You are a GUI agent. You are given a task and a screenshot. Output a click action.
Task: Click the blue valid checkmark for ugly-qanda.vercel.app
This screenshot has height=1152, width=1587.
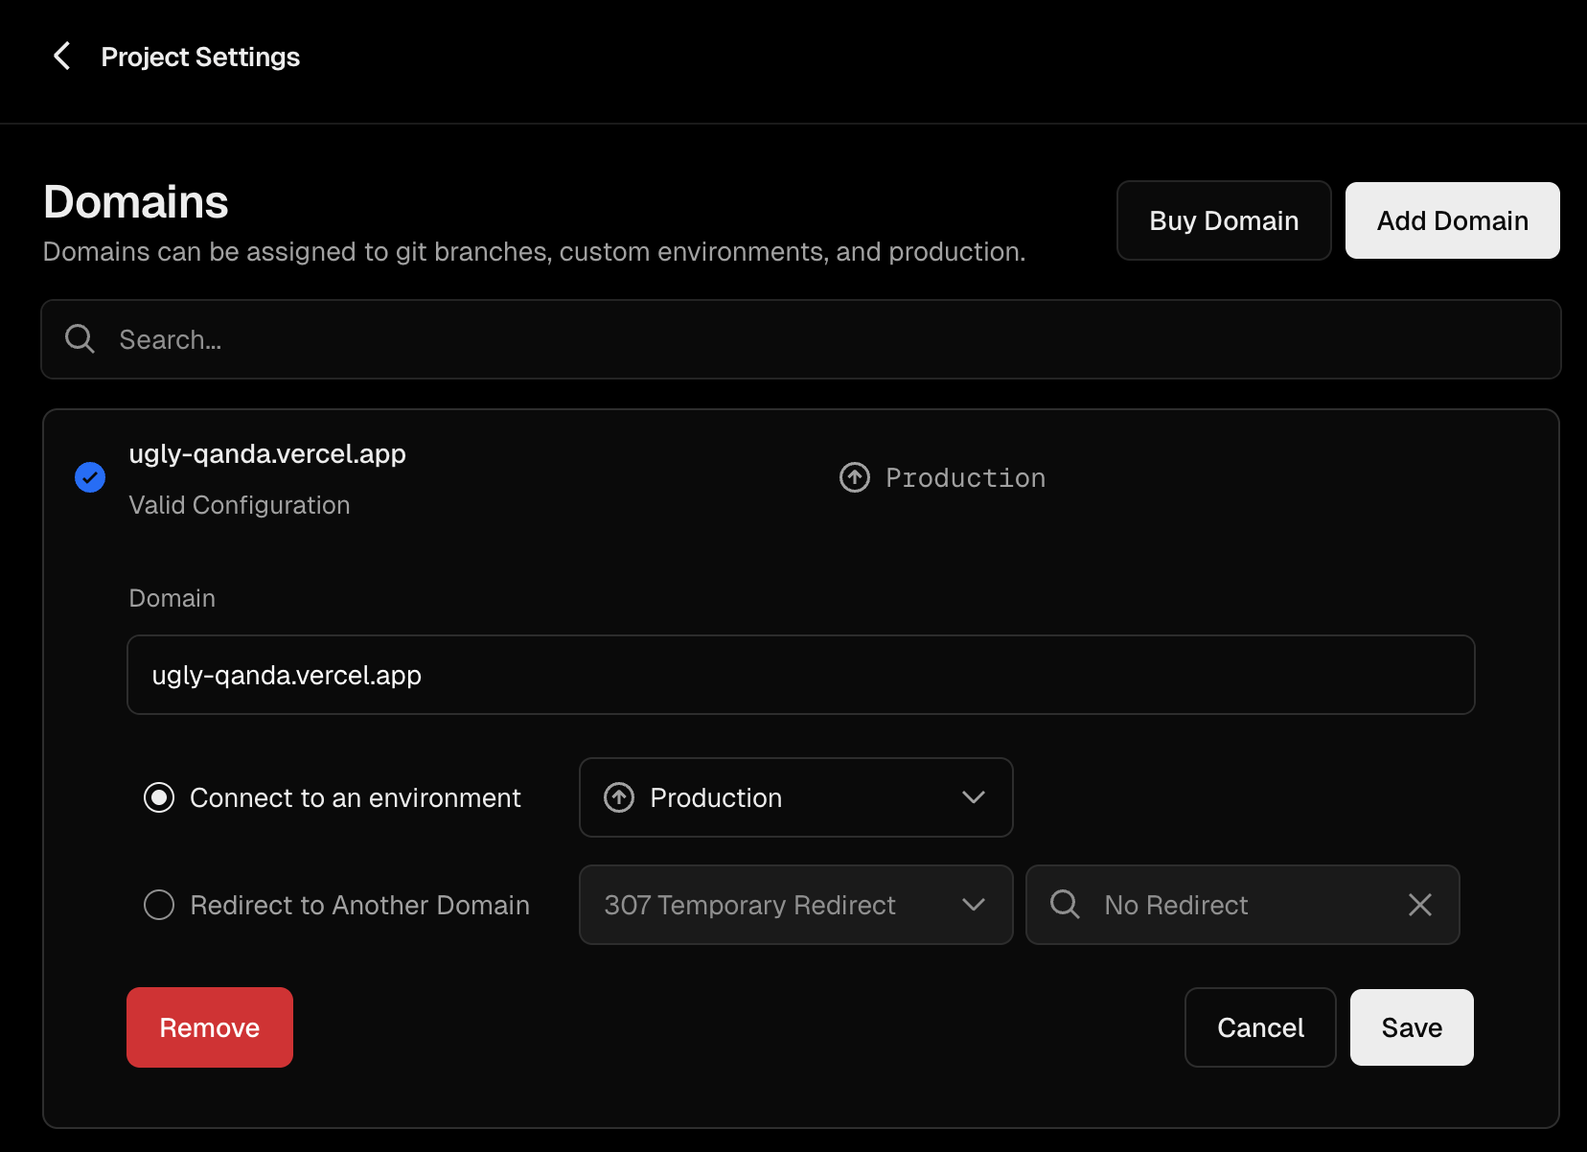[x=90, y=477]
